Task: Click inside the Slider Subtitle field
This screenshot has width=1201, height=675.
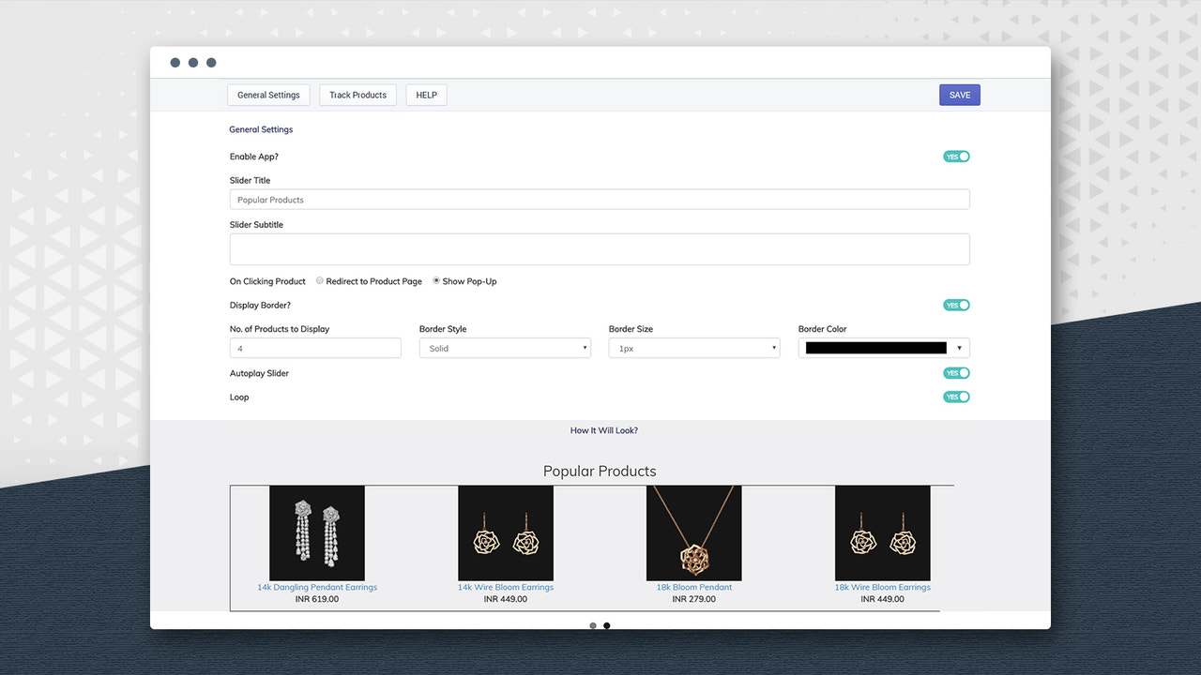Action: point(600,248)
